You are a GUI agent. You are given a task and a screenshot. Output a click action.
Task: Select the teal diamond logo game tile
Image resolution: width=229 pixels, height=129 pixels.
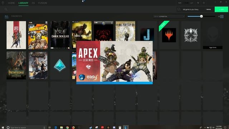[60, 65]
